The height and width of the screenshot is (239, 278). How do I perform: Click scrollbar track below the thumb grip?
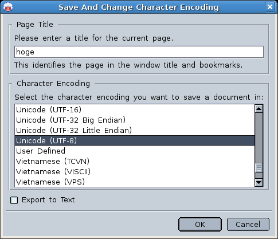coord(259,175)
